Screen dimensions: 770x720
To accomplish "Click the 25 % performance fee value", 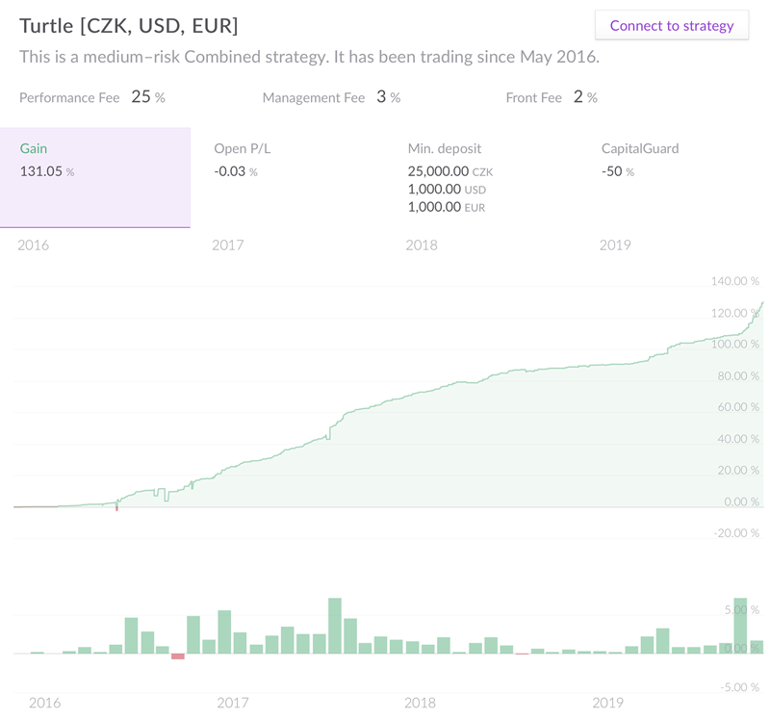I will pyautogui.click(x=148, y=97).
